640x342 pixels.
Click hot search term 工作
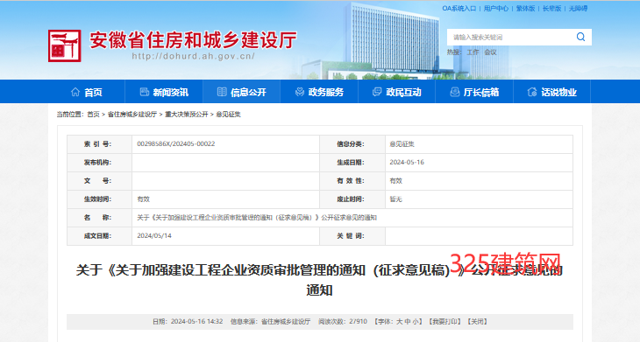(x=473, y=52)
